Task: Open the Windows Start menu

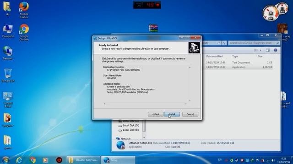Action: pyautogui.click(x=5, y=160)
